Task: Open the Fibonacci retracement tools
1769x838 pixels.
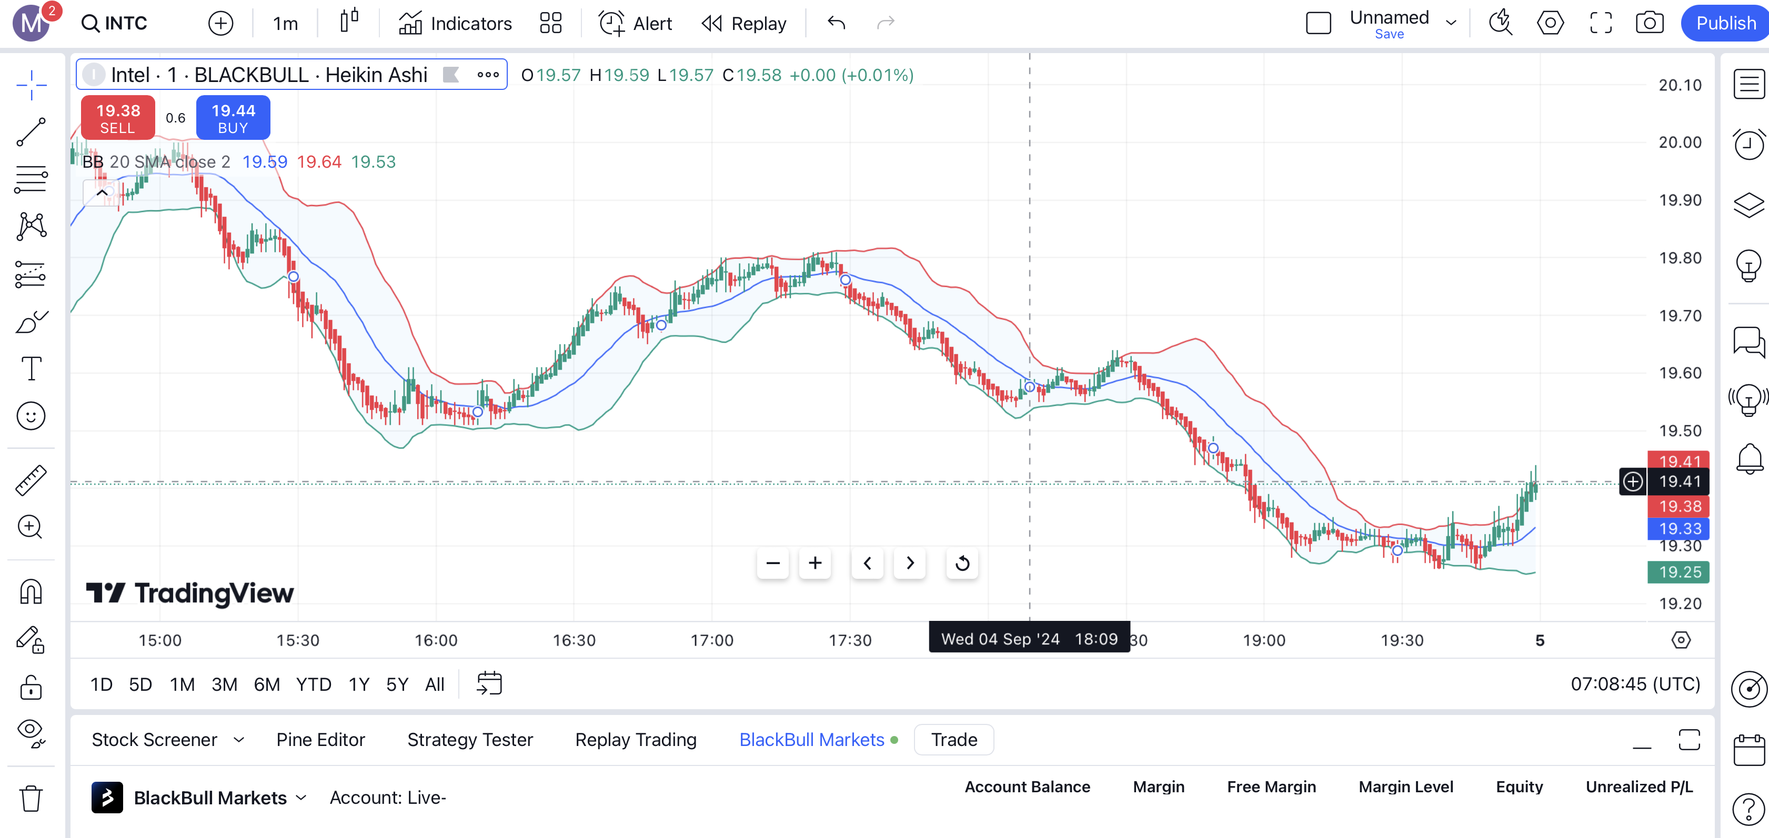Action: [31, 179]
